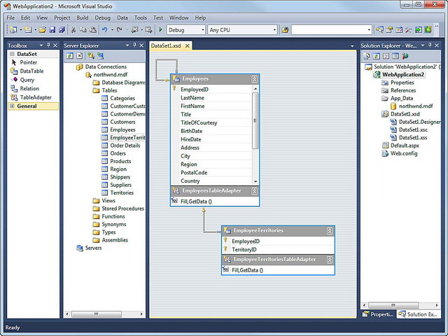Pin the Toolbox panel with auto-hide pushpin
This screenshot has width=448, height=336.
pyautogui.click(x=48, y=45)
